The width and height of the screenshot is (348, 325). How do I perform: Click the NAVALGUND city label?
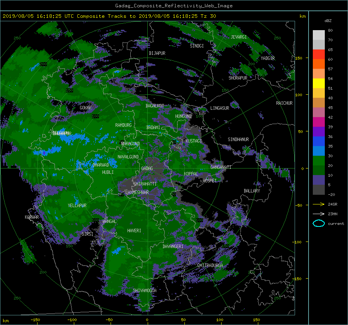click(128, 157)
